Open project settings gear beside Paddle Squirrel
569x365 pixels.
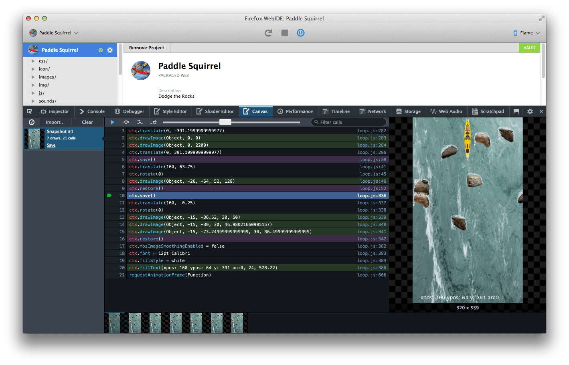(110, 50)
